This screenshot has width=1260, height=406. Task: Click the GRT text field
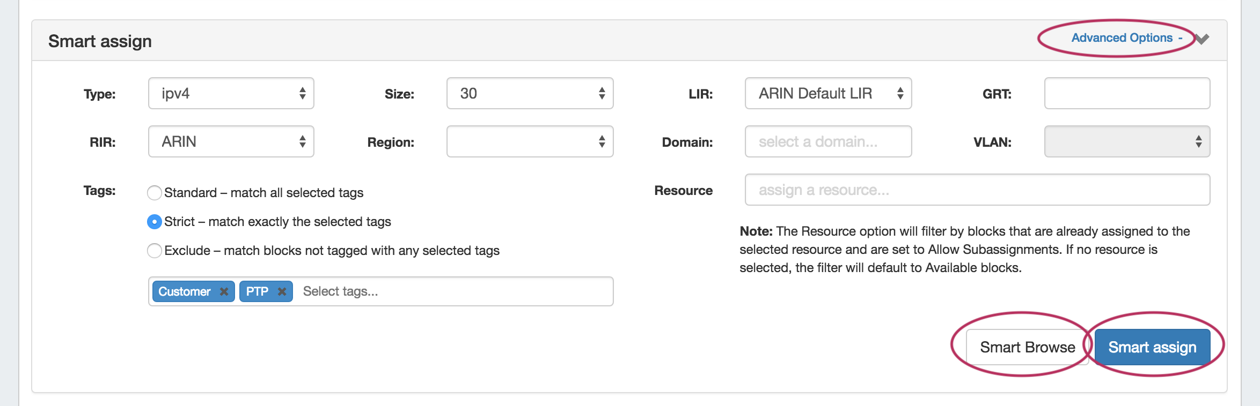pos(1127,94)
